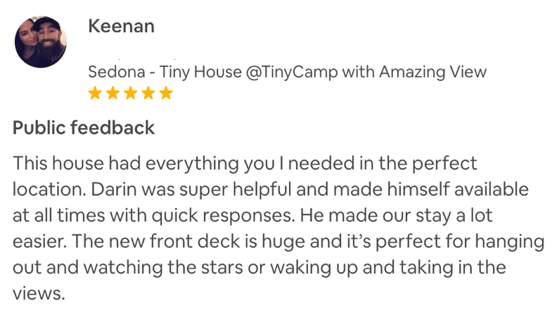Click the line beginning 'easier. The new front deck'

coord(278,242)
